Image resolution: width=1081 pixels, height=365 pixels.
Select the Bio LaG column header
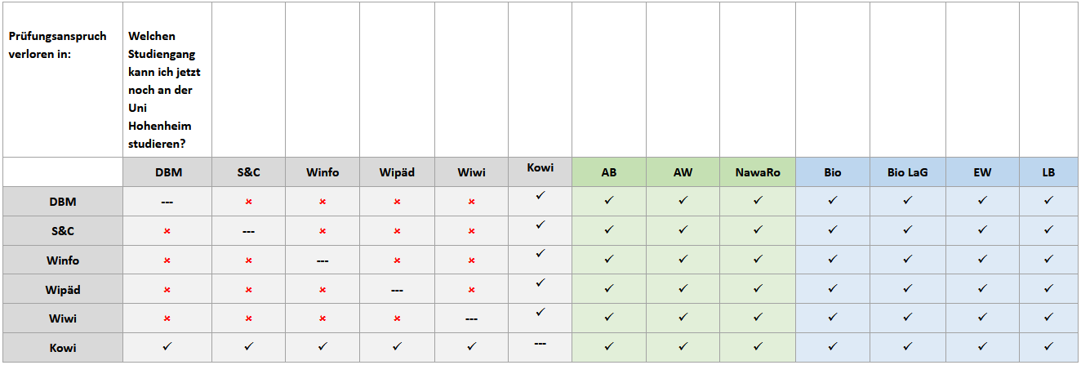point(908,172)
